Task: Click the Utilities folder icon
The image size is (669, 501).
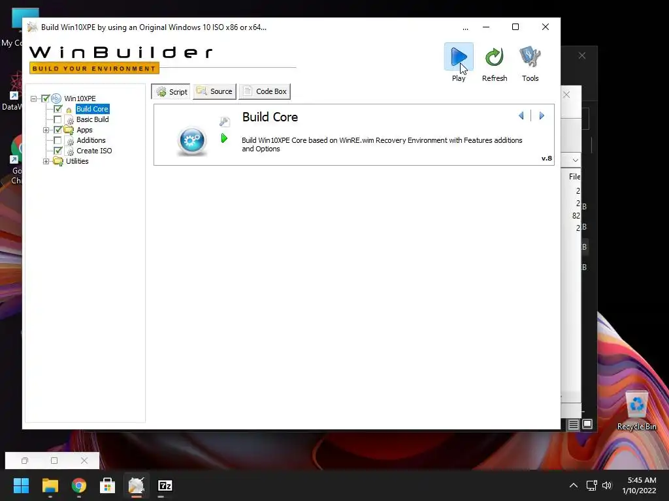Action: pos(57,161)
